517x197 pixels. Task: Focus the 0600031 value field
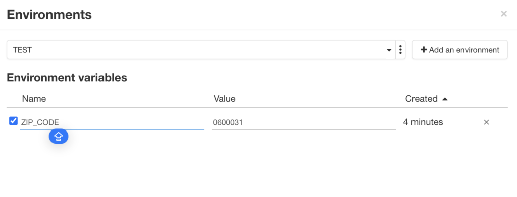(303, 122)
